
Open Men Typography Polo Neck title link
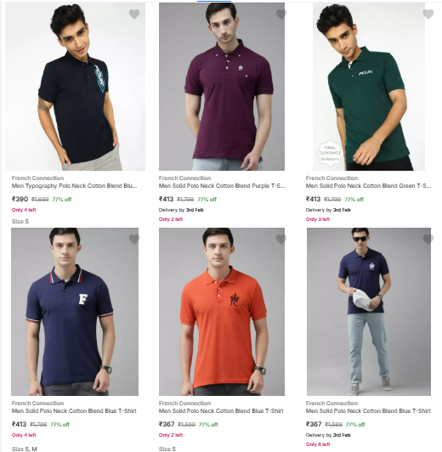[x=75, y=186]
